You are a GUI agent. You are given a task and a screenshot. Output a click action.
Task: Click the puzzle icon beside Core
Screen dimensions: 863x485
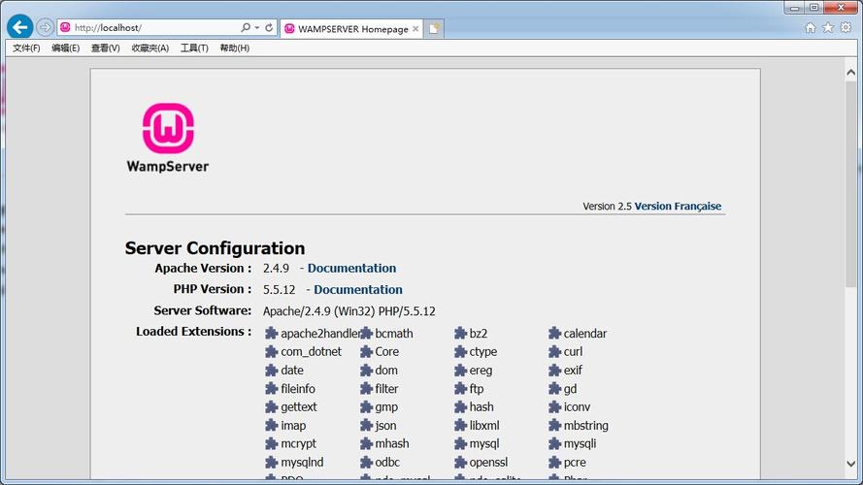click(366, 352)
